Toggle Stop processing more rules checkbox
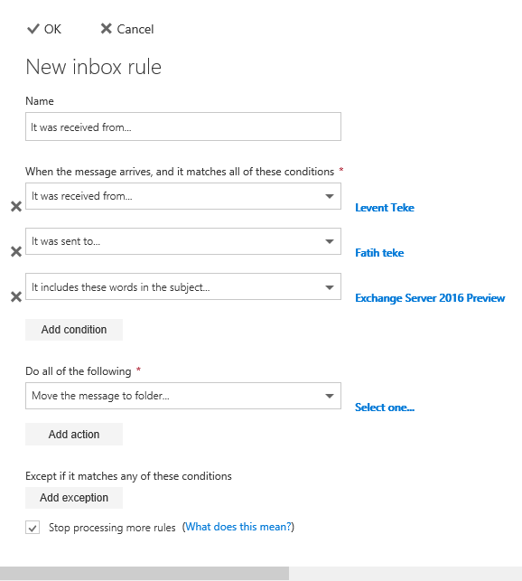 [33, 528]
